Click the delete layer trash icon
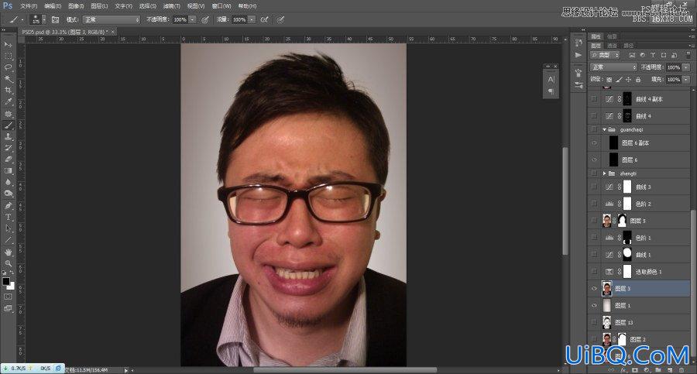This screenshot has height=374, width=697. 682,369
